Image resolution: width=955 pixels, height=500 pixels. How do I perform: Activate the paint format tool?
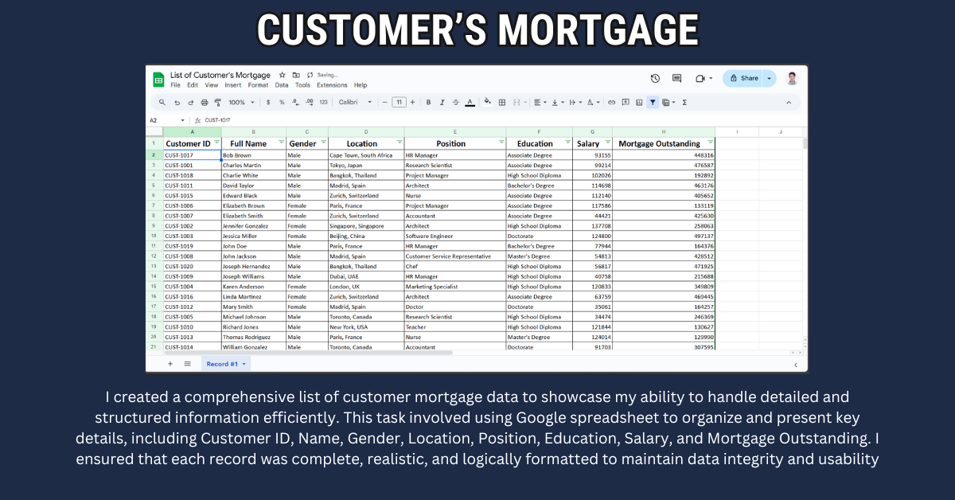[x=218, y=102]
